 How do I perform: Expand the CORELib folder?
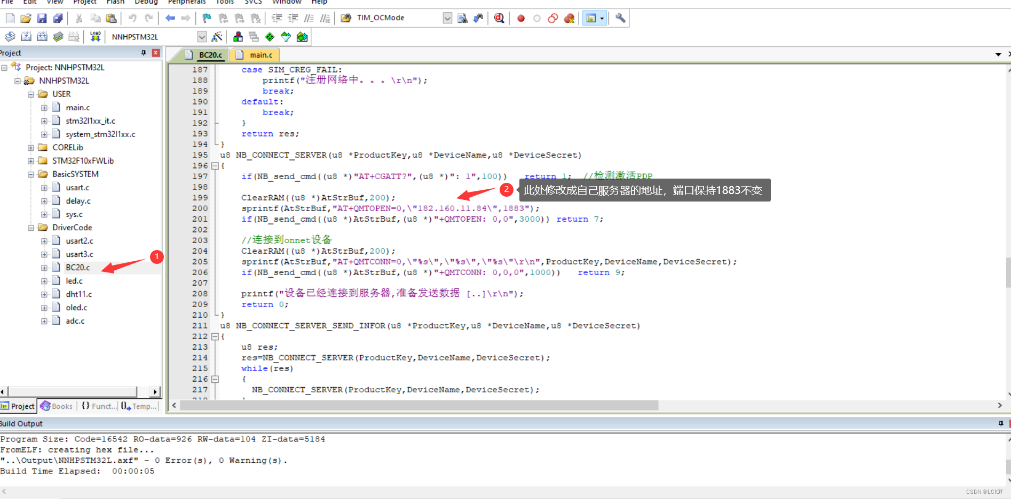(31, 148)
